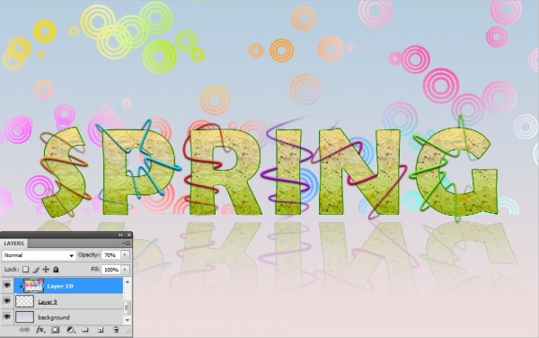Screen dimensions: 539x338
Task: Create a new layer group
Action: [x=85, y=330]
